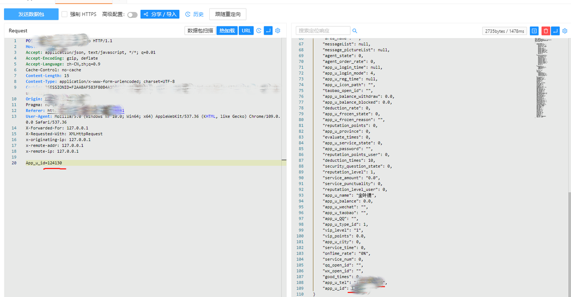The image size is (571, 297).
Task: Click the "reputation_level": 1 response line
Action: [349, 172]
